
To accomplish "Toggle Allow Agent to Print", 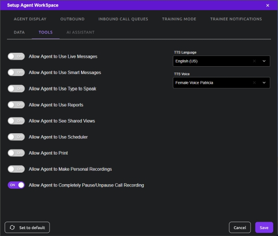I will click(16, 153).
